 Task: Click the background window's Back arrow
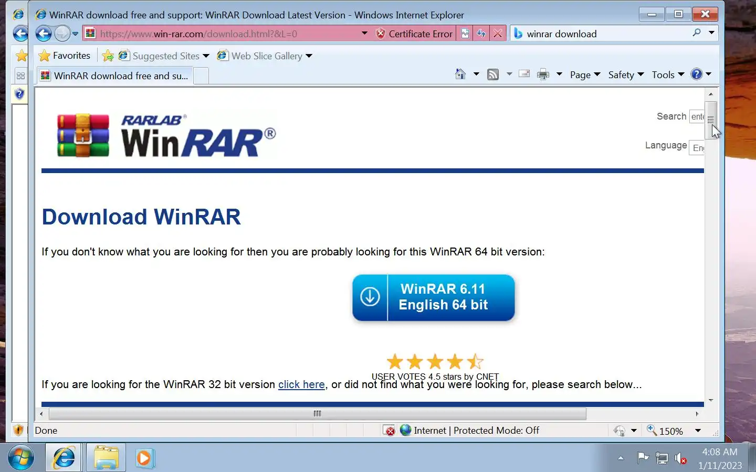(20, 34)
